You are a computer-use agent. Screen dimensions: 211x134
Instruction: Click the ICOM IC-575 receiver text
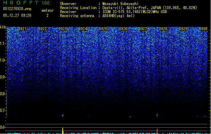135,12
